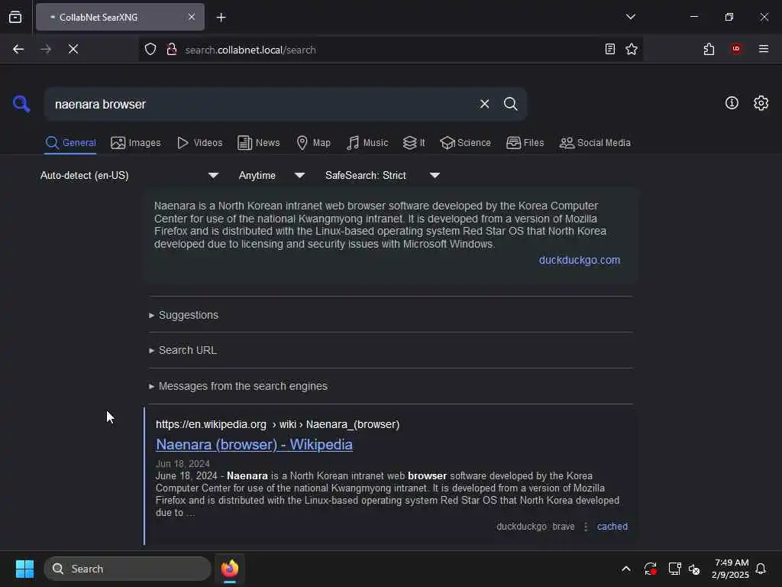Click the taskbar Search box

pyautogui.click(x=128, y=569)
